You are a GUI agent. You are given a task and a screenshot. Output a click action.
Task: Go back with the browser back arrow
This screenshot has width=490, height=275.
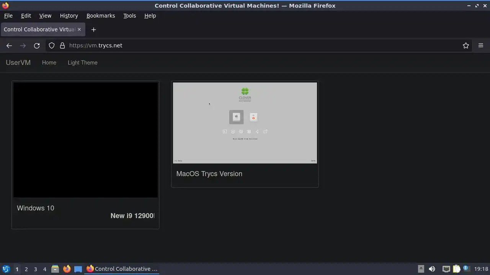(9, 45)
